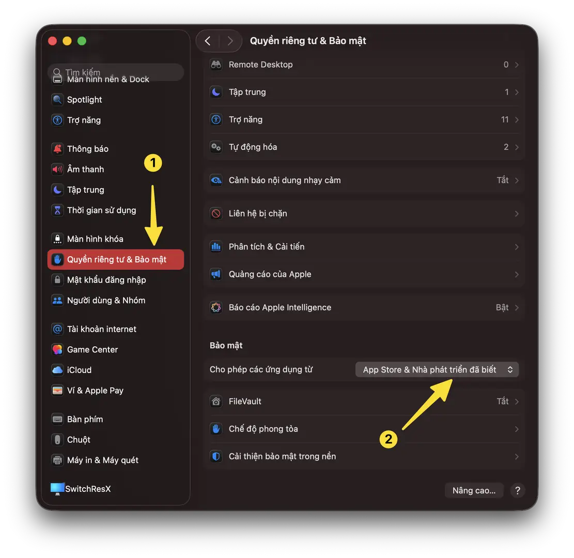
Task: Open the allowed app sources dropdown
Action: pyautogui.click(x=437, y=369)
